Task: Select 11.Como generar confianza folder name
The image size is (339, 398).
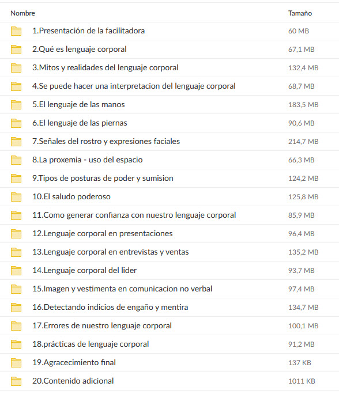Action: click(134, 215)
